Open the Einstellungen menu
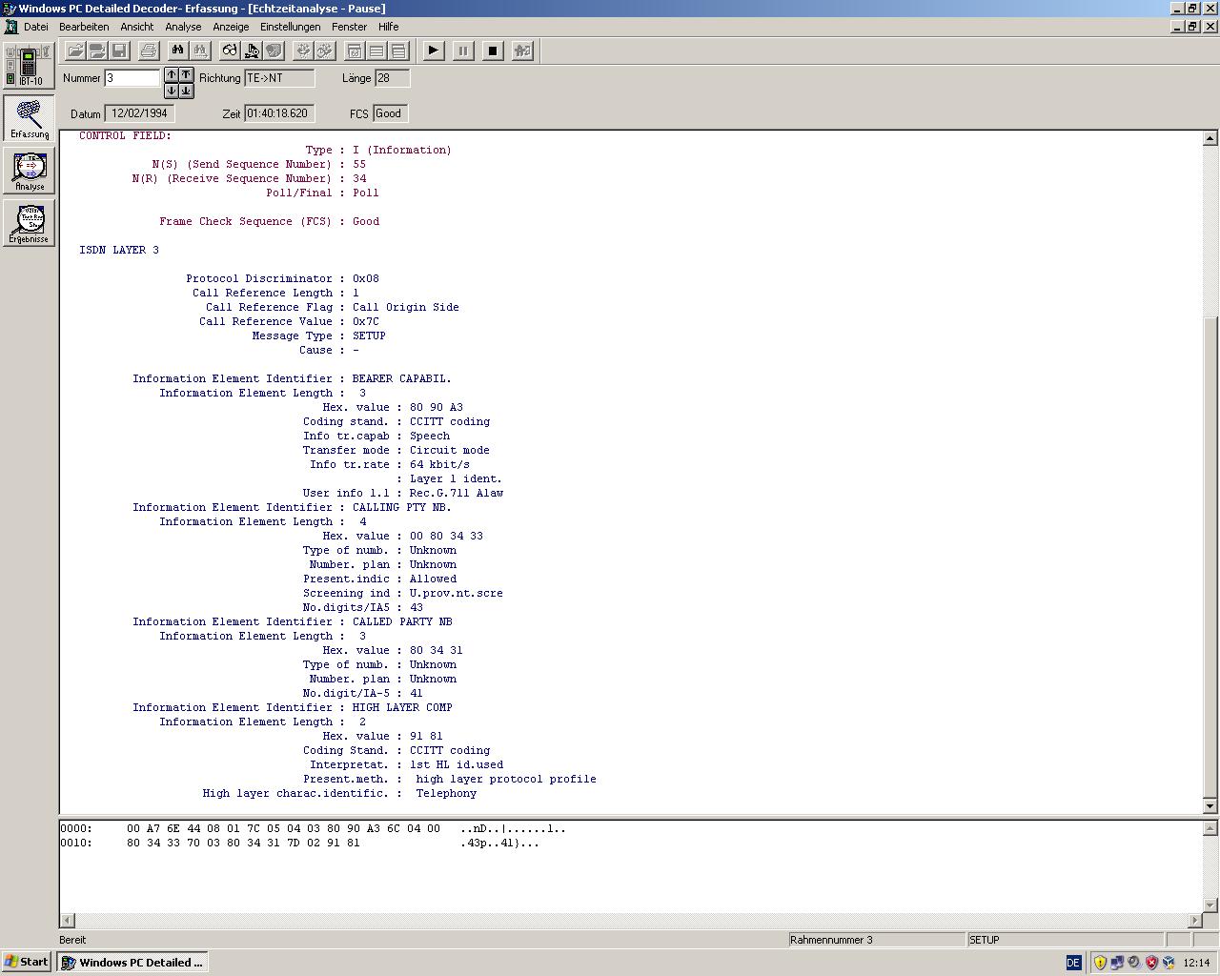Screen dimensions: 1220x976 (290, 27)
